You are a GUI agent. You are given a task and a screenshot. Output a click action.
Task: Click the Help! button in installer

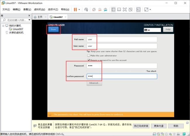click(168, 29)
